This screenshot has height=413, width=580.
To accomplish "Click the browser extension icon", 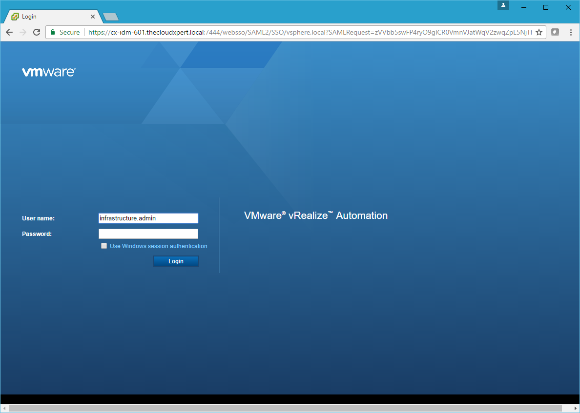I will pyautogui.click(x=555, y=32).
